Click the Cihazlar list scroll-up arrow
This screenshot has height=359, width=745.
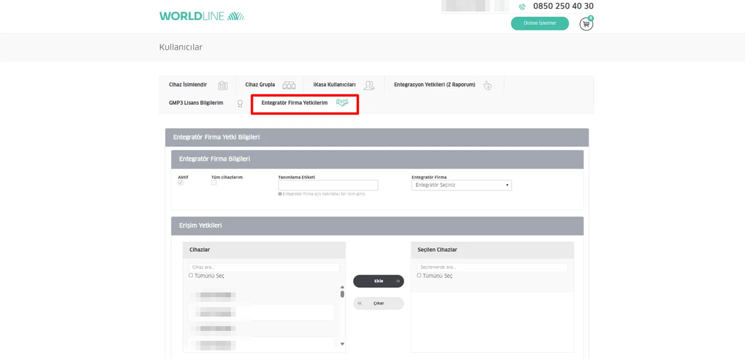tap(342, 287)
